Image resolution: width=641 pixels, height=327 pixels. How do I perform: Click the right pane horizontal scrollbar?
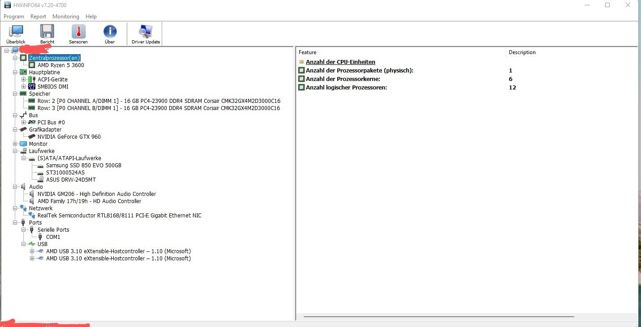[x=439, y=317]
